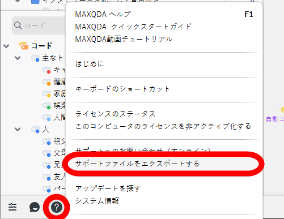284x219 pixels.
Task: Click the code icon beside パー
Action: tap(46, 189)
